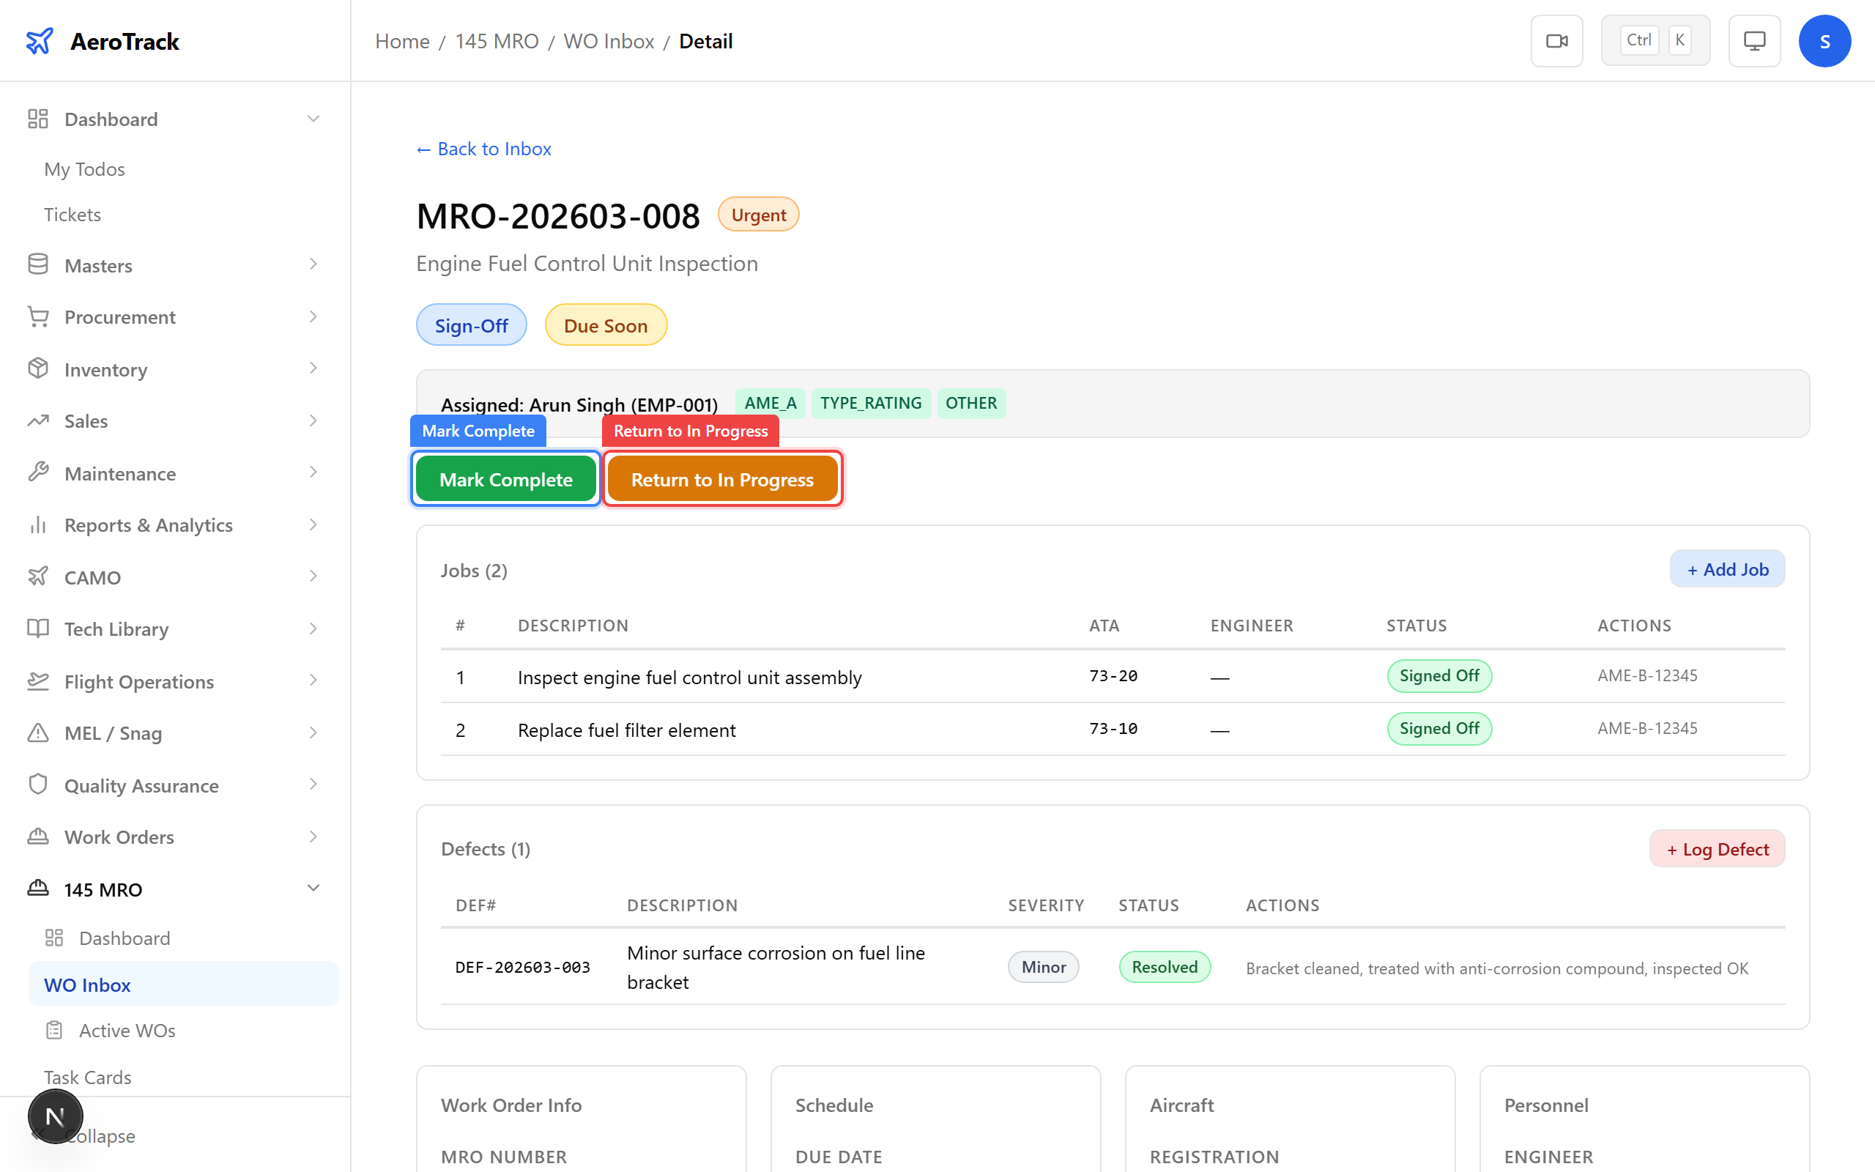This screenshot has height=1172, width=1875.
Task: Click the Quality Assurance shield icon
Action: (38, 785)
